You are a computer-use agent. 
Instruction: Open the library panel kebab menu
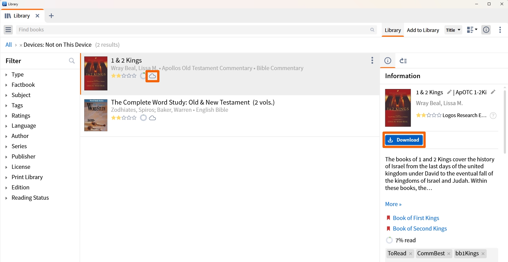click(500, 30)
